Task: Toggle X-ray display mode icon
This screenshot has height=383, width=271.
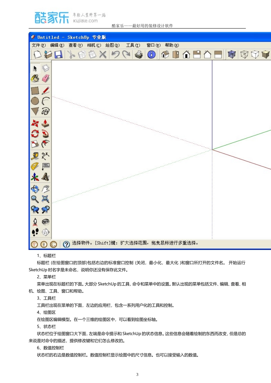Action: pyautogui.click(x=232, y=54)
